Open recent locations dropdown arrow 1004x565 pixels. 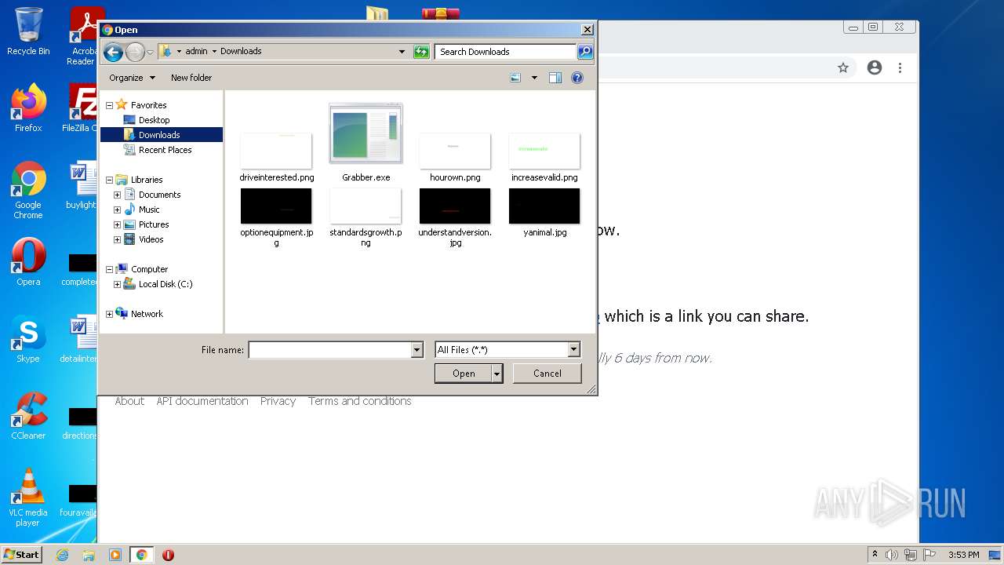pyautogui.click(x=150, y=53)
